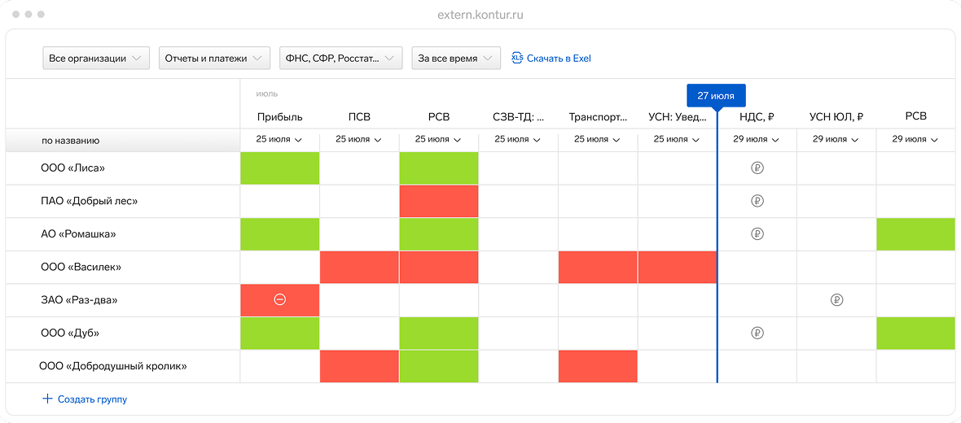
Task: Expand 25 июля date under Прибыль column
Action: pos(279,140)
